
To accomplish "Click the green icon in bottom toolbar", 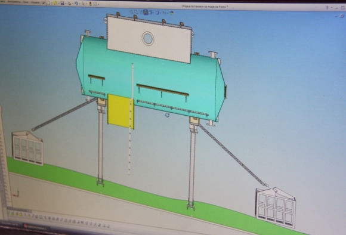I will pyautogui.click(x=13, y=214).
